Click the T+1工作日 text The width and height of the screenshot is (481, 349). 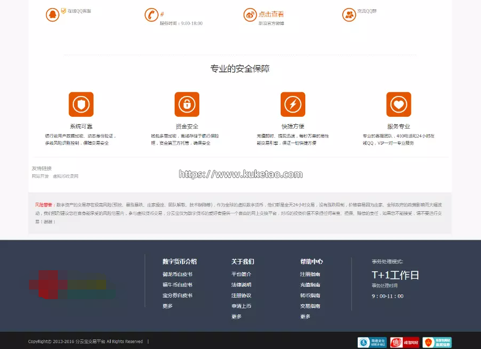pyautogui.click(x=395, y=275)
